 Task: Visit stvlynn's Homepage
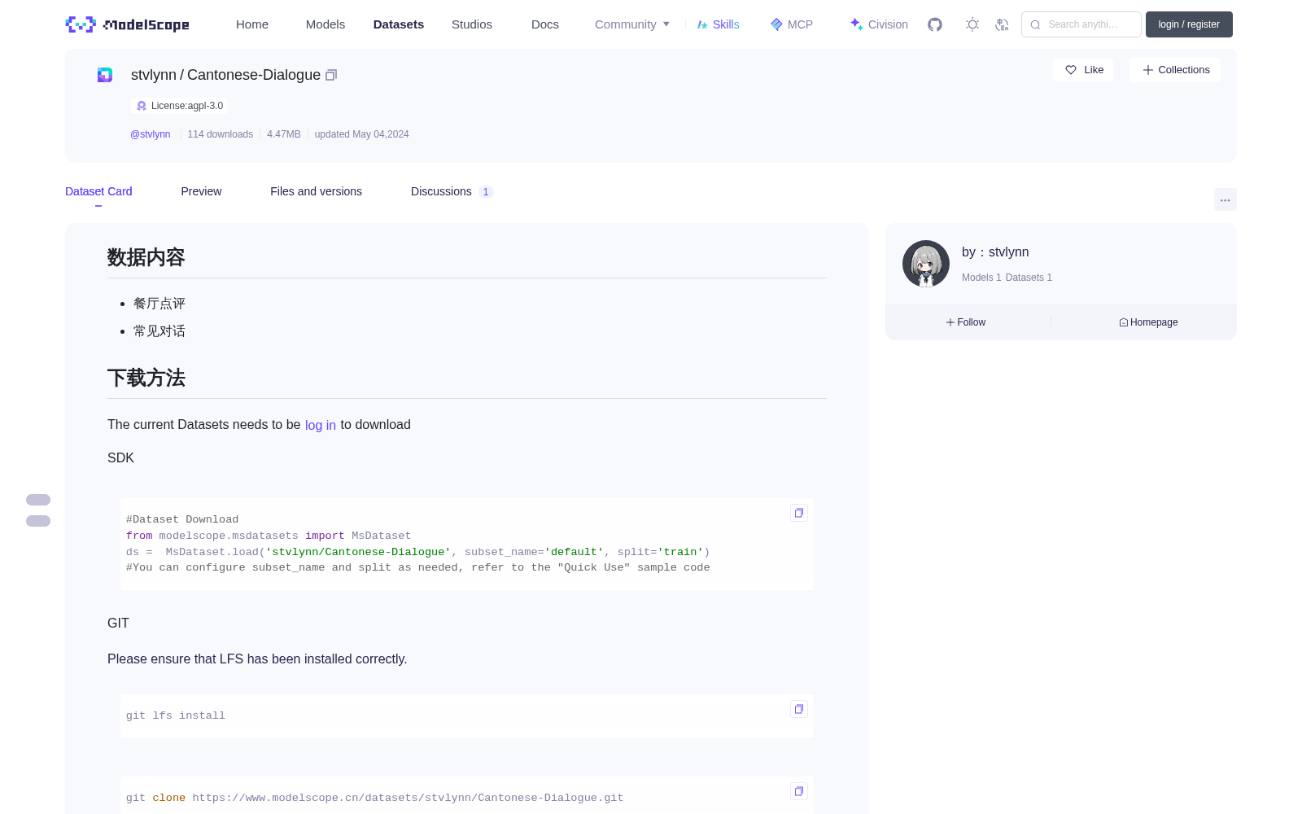click(x=1148, y=322)
